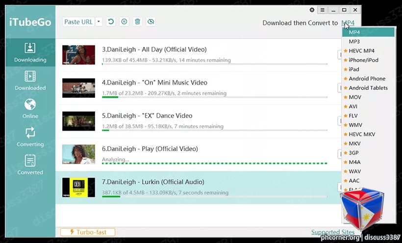
Task: Choose HEVC MKV format
Action: click(368, 134)
